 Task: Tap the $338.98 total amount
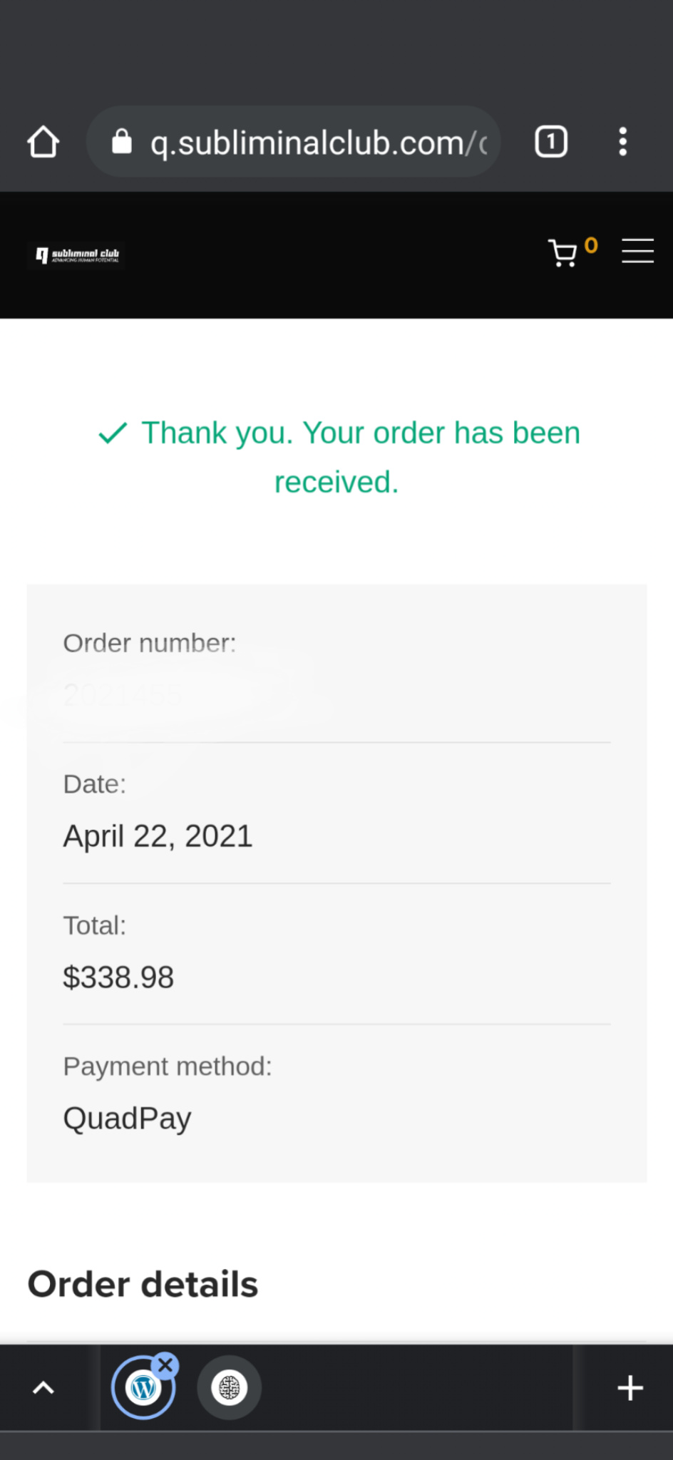click(x=118, y=977)
